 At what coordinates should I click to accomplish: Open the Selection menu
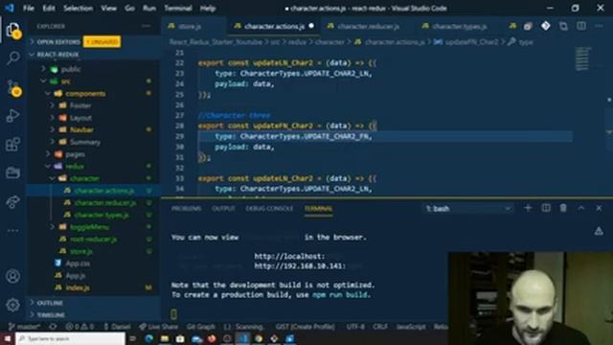coord(79,9)
